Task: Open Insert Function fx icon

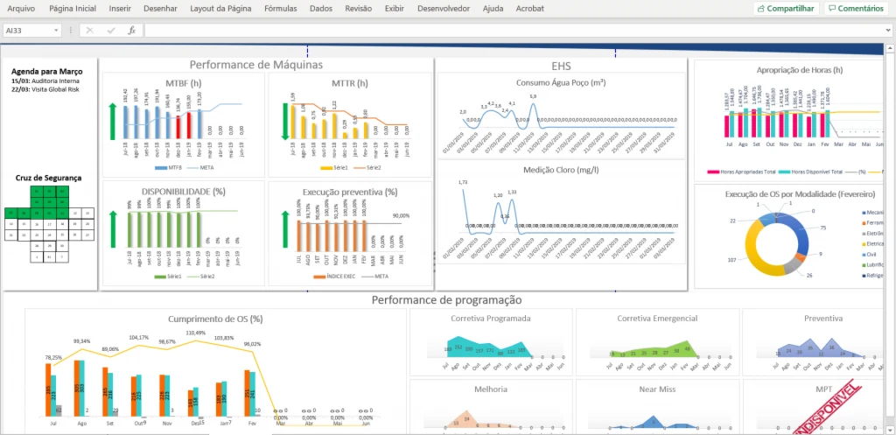Action: pyautogui.click(x=131, y=31)
